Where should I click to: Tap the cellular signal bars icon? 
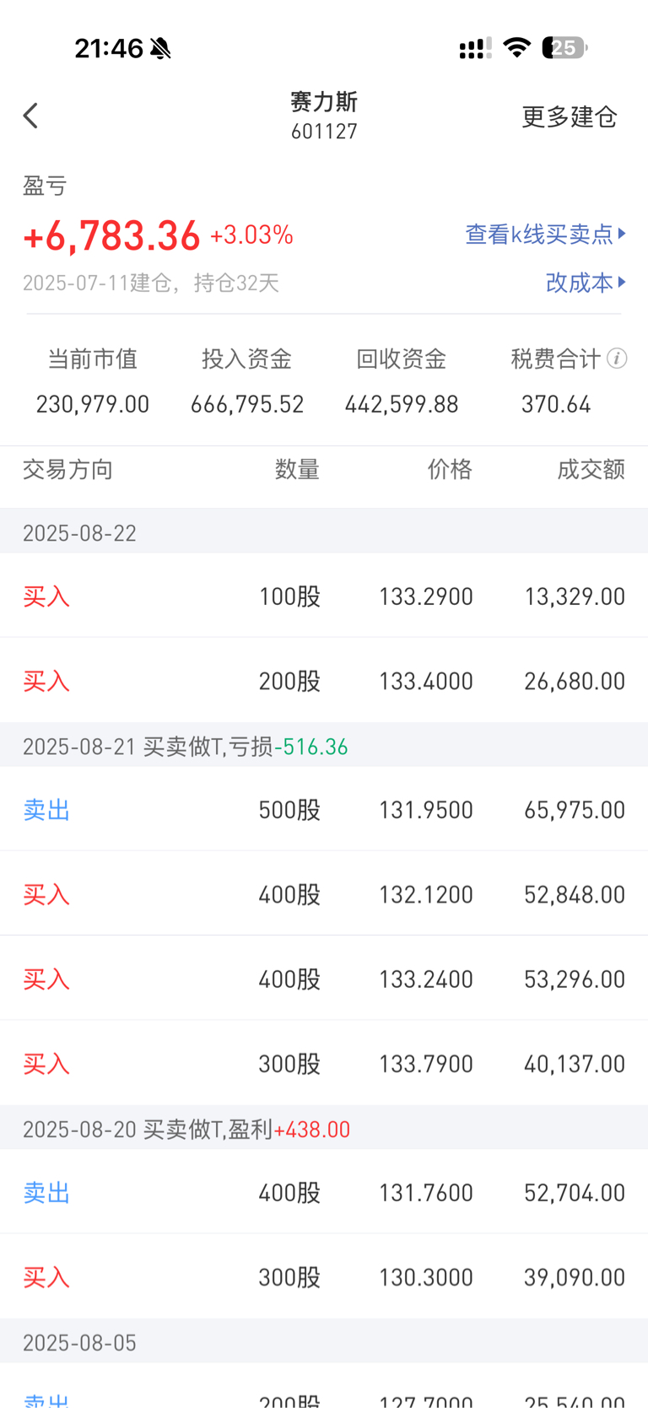(475, 48)
